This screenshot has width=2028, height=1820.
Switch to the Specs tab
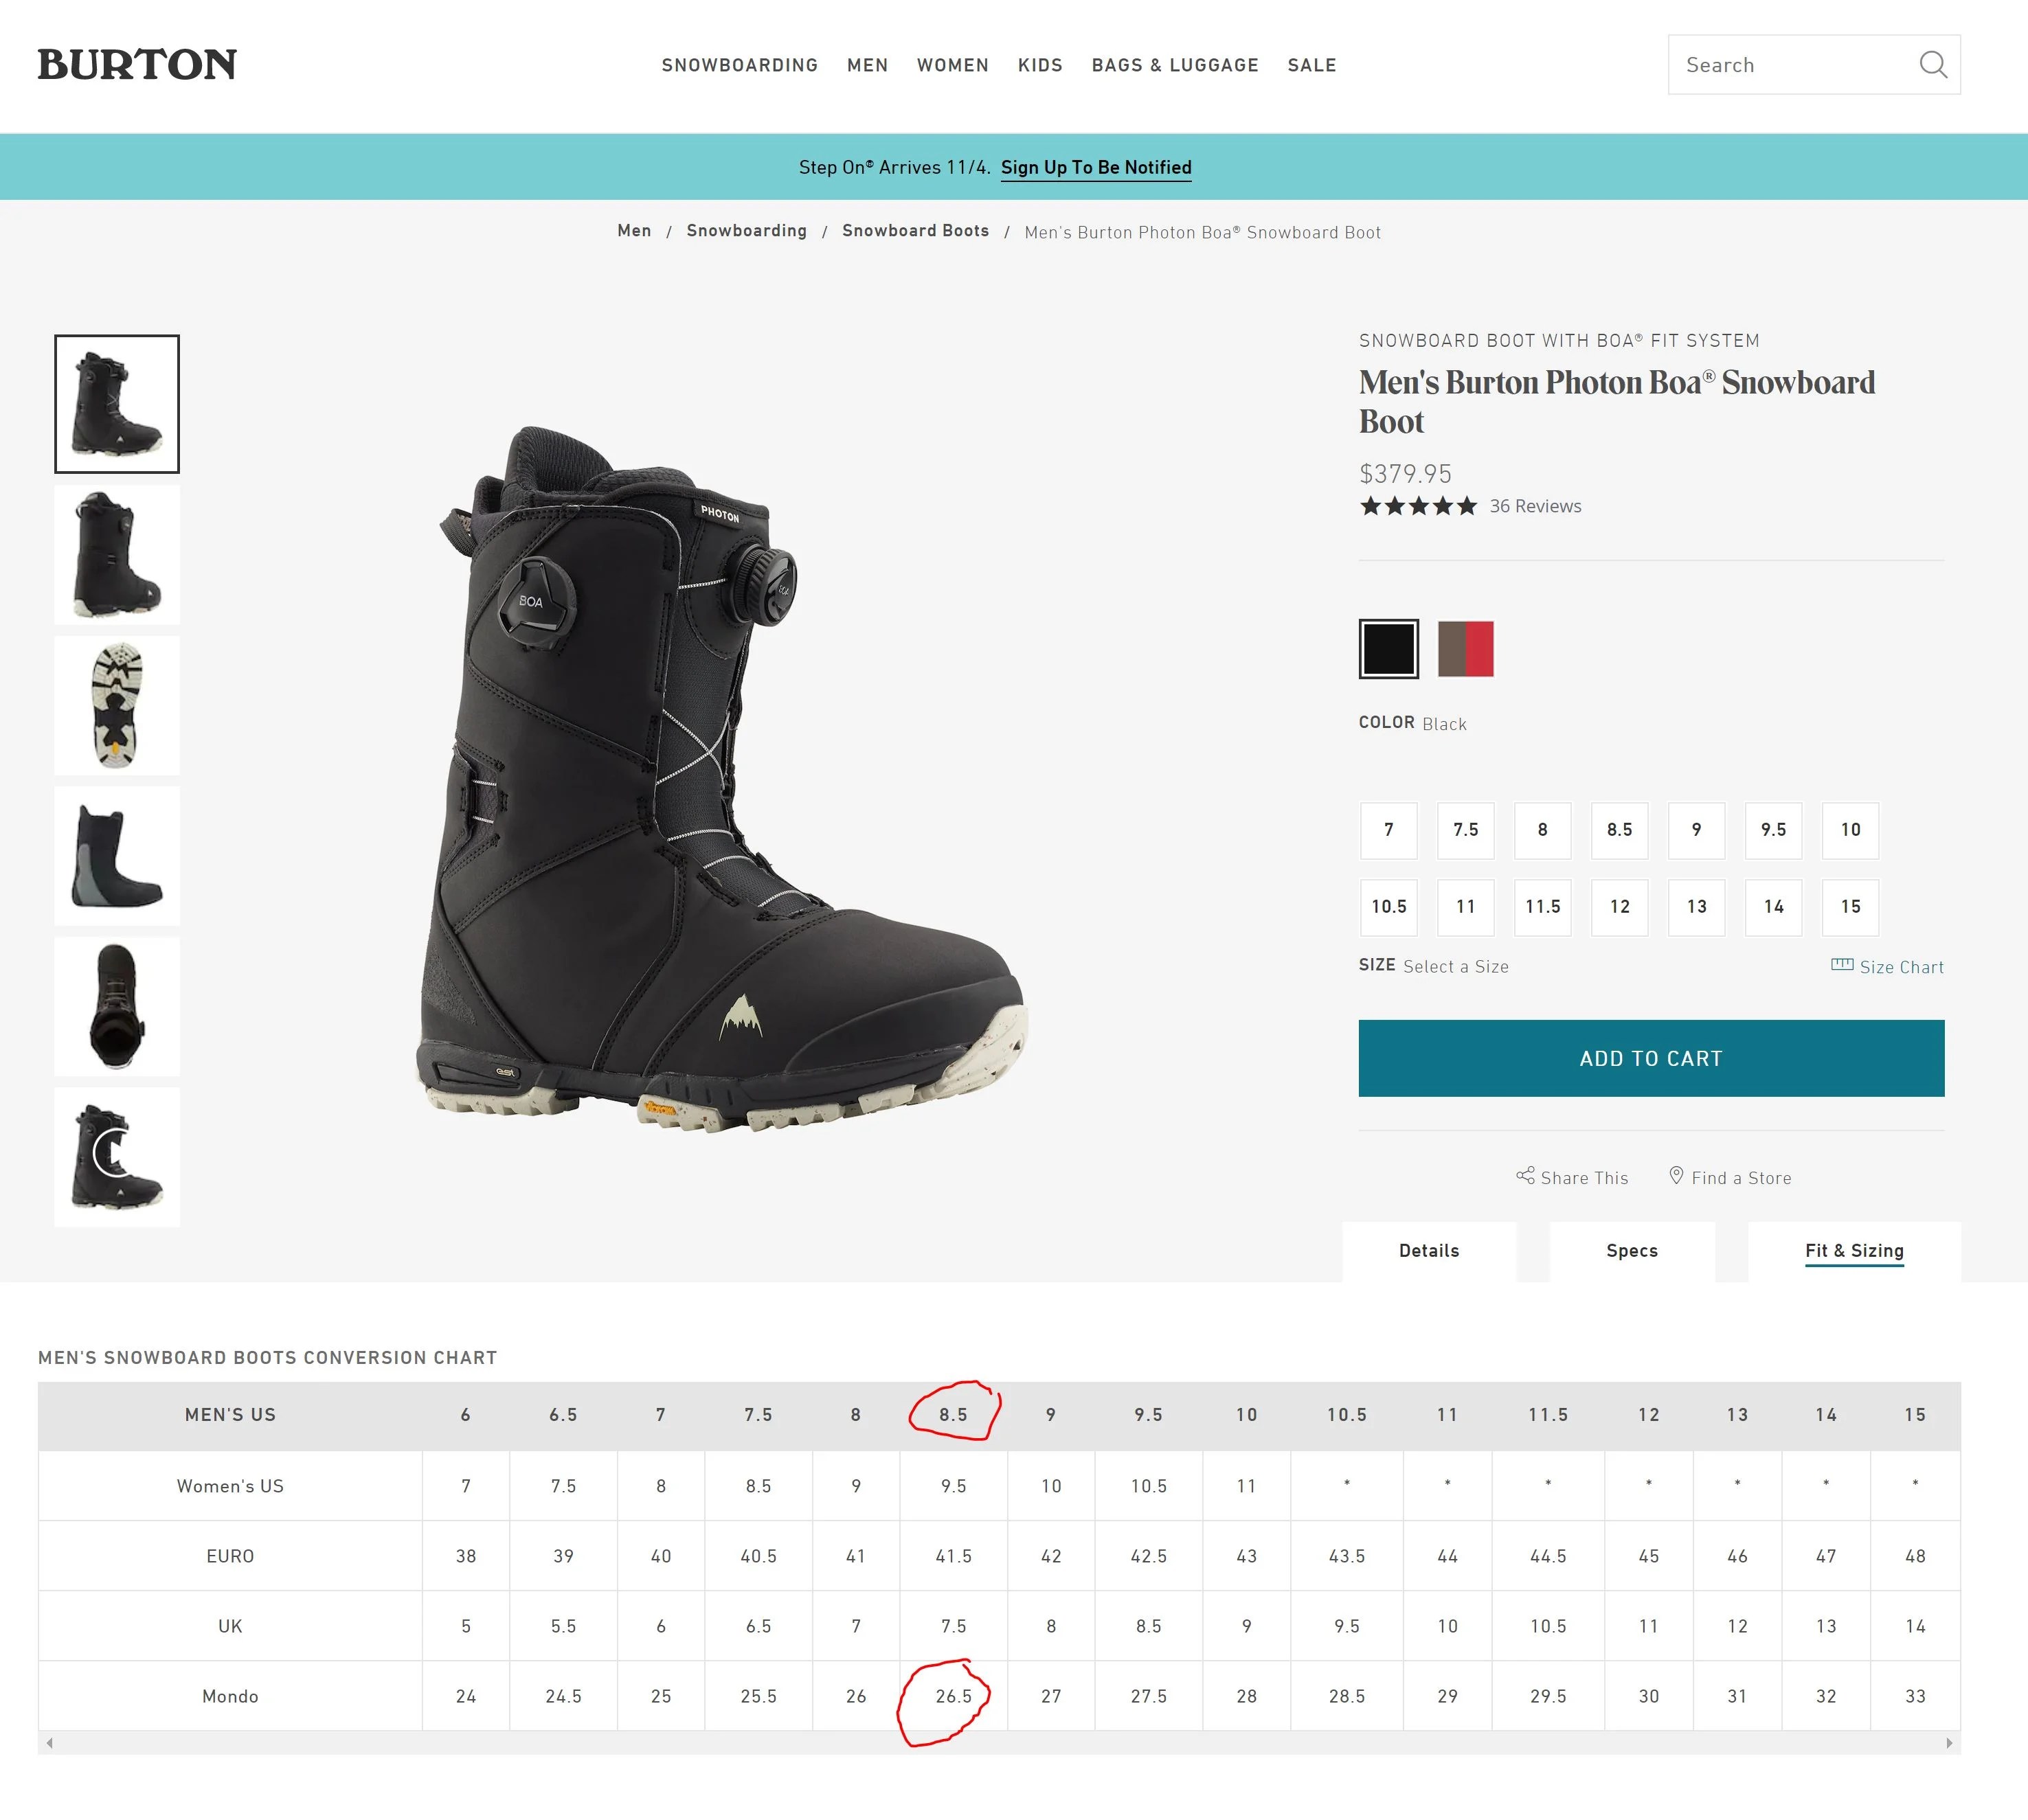coord(1632,1251)
